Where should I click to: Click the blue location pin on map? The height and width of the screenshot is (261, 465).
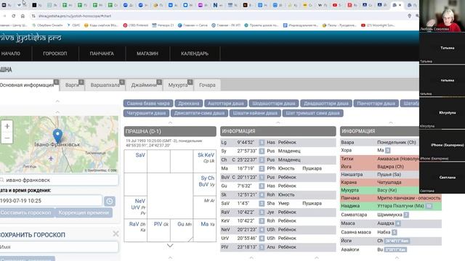point(57,136)
